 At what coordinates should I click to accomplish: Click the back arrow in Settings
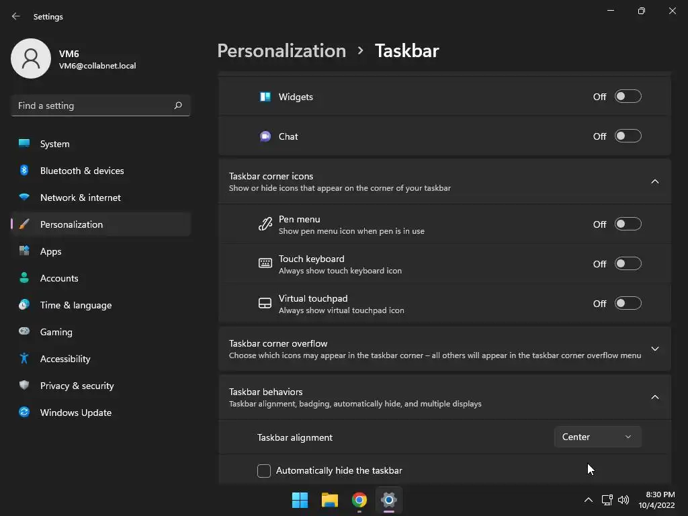[x=16, y=16]
